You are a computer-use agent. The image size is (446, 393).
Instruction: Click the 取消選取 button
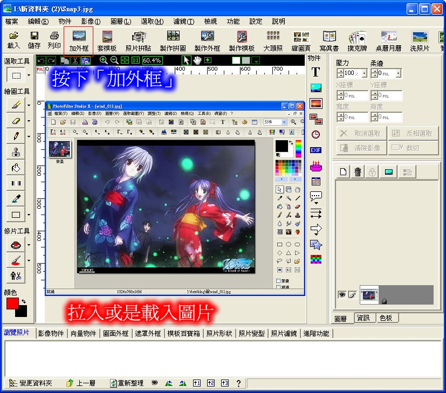point(361,133)
